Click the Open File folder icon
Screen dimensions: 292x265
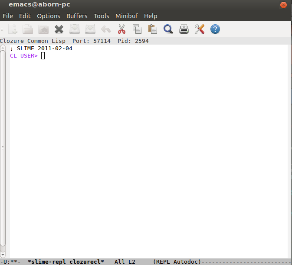pos(28,29)
